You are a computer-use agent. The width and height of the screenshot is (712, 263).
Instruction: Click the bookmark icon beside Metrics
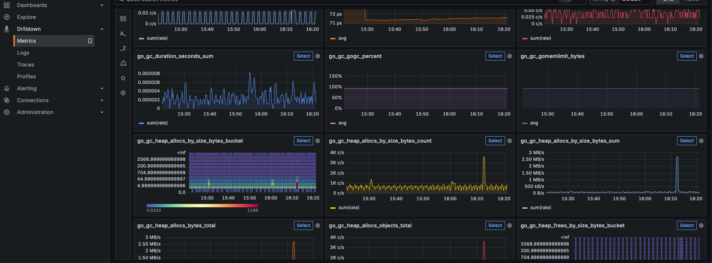click(x=90, y=41)
